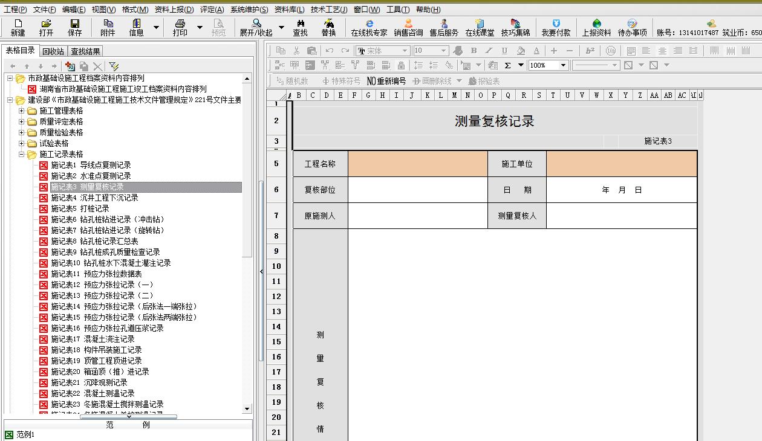Image resolution: width=762 pixels, height=441 pixels.
Task: Open 待办事项 to-do items
Action: [x=632, y=28]
